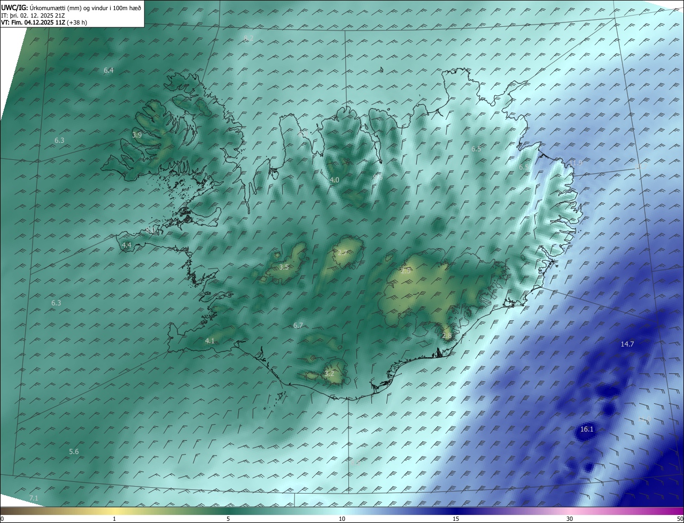Click the UWC/IG map title line
The height and width of the screenshot is (523, 684).
coord(71,7)
